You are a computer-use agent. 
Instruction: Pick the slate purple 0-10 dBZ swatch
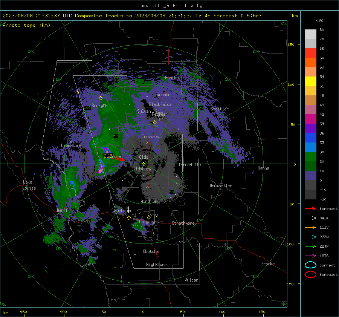click(x=310, y=176)
